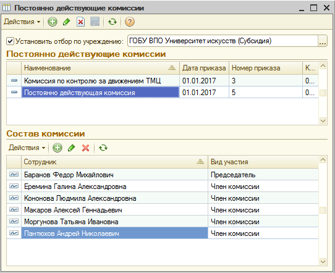
Task: Sort members by 'Вид участия' column header
Action: (263, 162)
